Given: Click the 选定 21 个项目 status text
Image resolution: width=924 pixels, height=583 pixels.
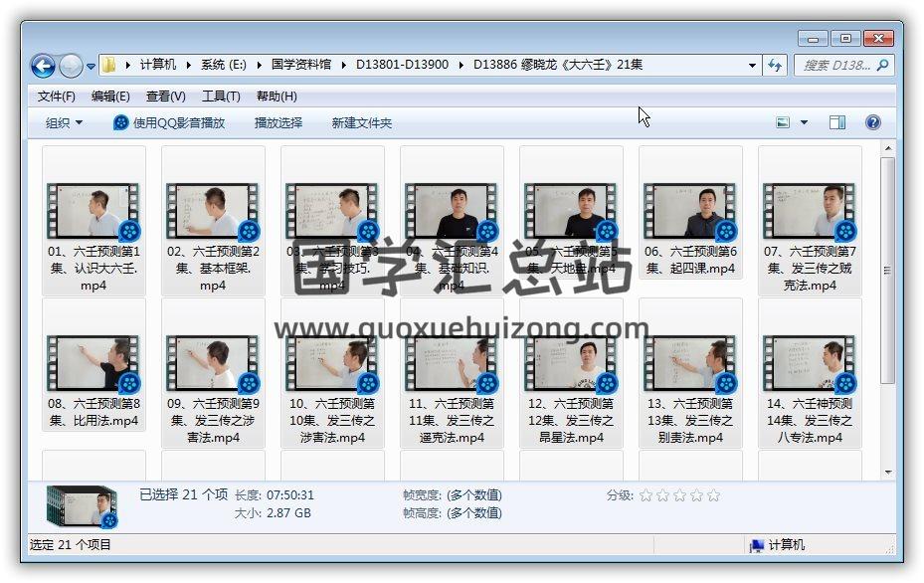Looking at the screenshot, I should (x=71, y=544).
